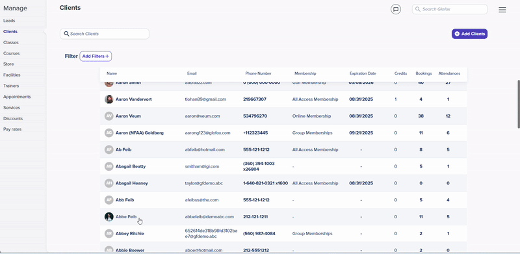The image size is (520, 254).
Task: Open the chat messages icon
Action: [x=396, y=9]
